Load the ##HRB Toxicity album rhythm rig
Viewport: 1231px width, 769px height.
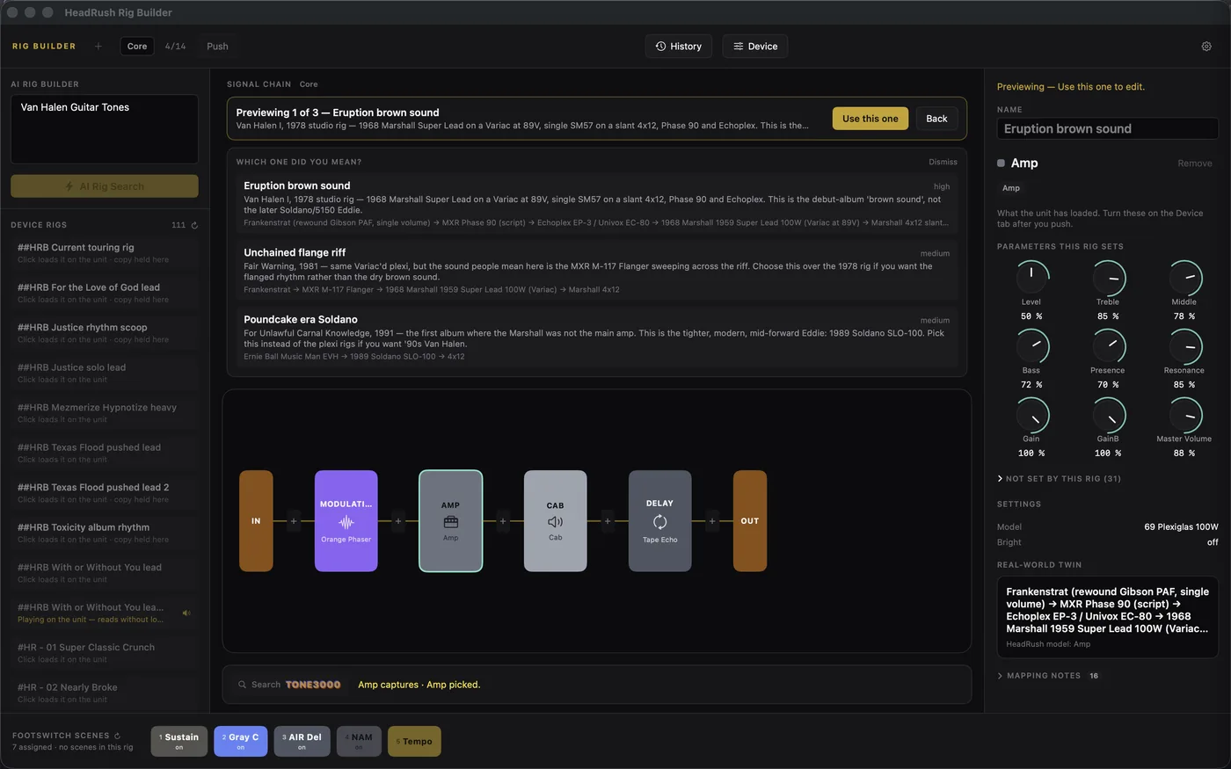[106, 533]
